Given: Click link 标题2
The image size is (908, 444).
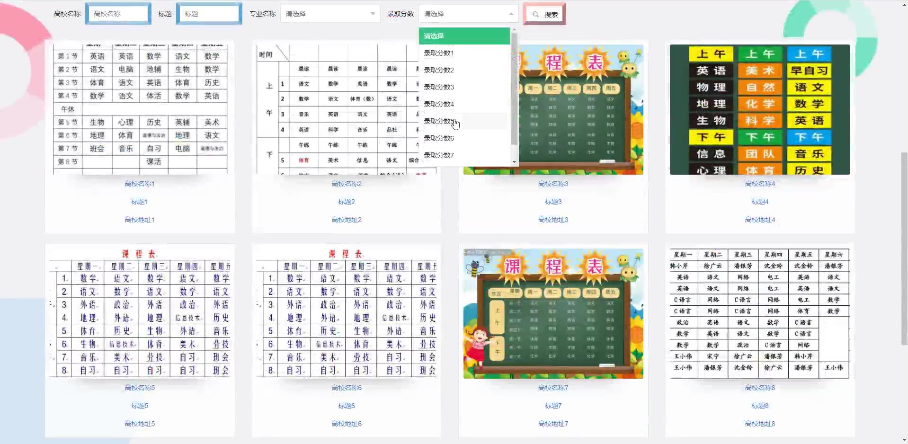Looking at the screenshot, I should pyautogui.click(x=347, y=202).
